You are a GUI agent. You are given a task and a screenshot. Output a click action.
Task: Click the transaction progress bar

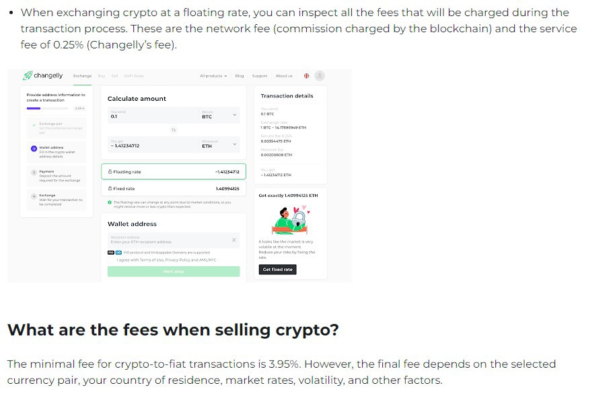click(x=48, y=107)
